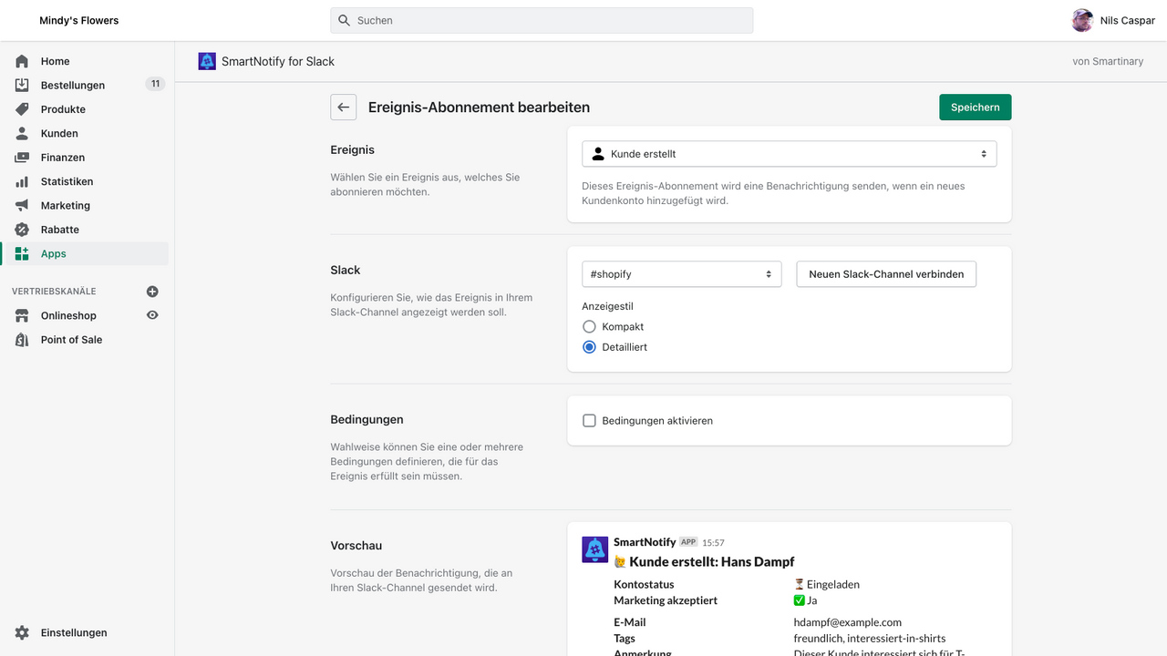Click the Ereignis-Abonnement bearbeiten heading
Image resolution: width=1167 pixels, height=656 pixels.
tap(479, 108)
